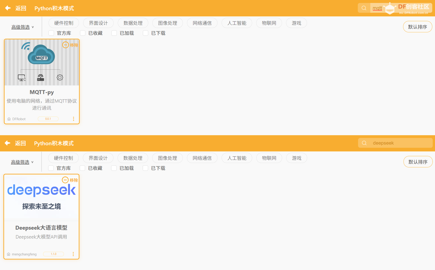Check the 已下载 downloaded filter
The width and height of the screenshot is (435, 270).
tap(145, 33)
